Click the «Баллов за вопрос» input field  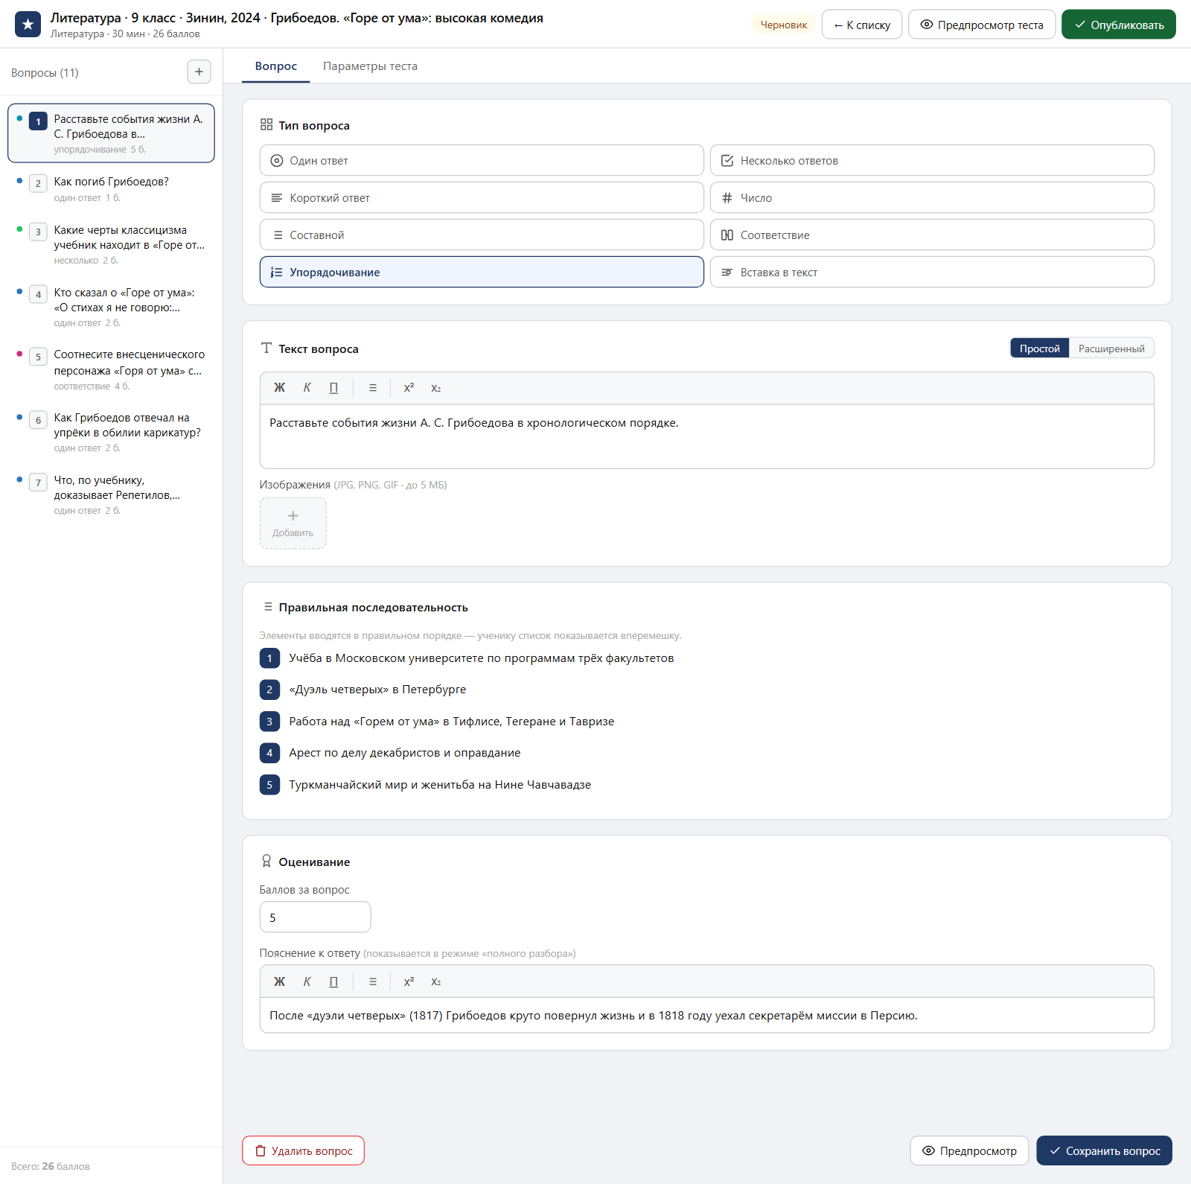(x=315, y=917)
